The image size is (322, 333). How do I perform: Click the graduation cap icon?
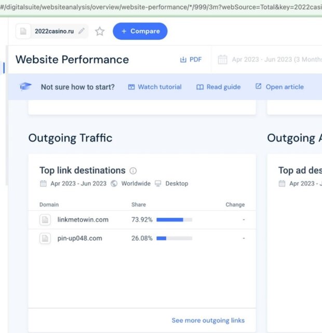(25, 87)
